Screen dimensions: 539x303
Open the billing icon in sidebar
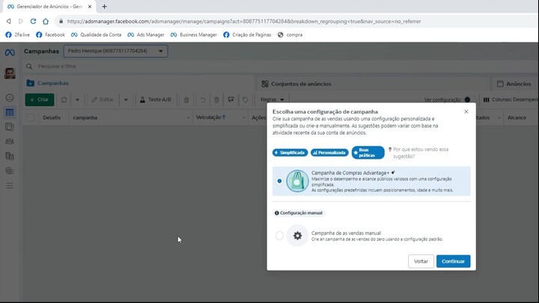[x=10, y=156]
